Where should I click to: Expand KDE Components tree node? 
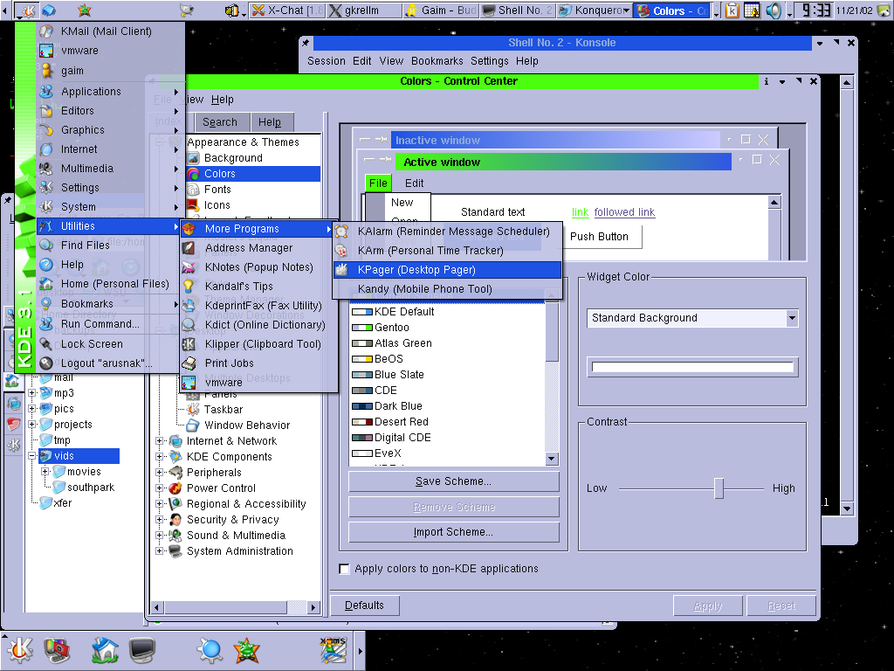(x=160, y=457)
